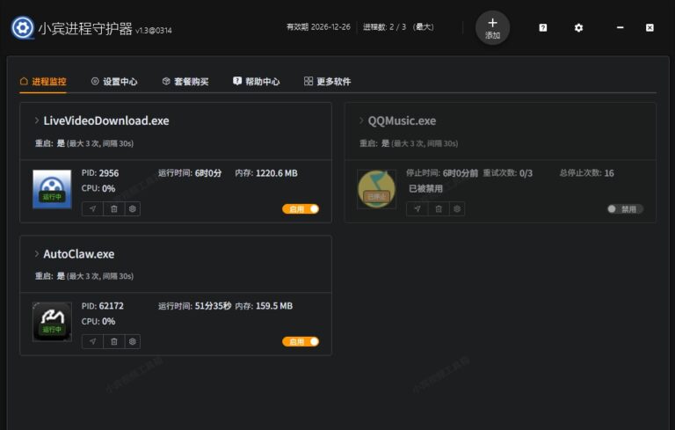The image size is (675, 430).
Task: Switch to the 进程监控 tab
Action: 43,82
